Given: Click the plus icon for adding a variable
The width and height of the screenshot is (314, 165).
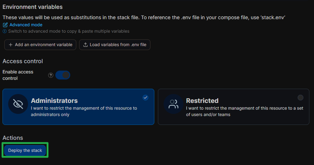Looking at the screenshot, I should tap(11, 45).
